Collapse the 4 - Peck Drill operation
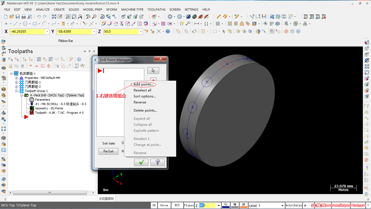371x209 pixels. [21, 95]
